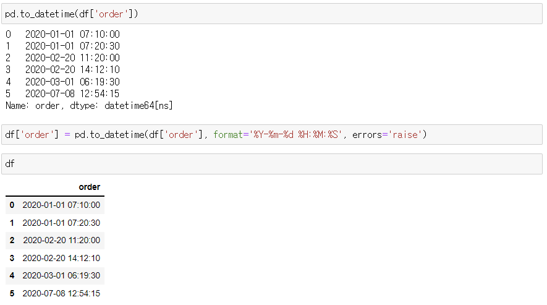Click table cell 2020-01-01 07:10:00 in row 0
Screen dimensions: 547x305
click(x=61, y=205)
